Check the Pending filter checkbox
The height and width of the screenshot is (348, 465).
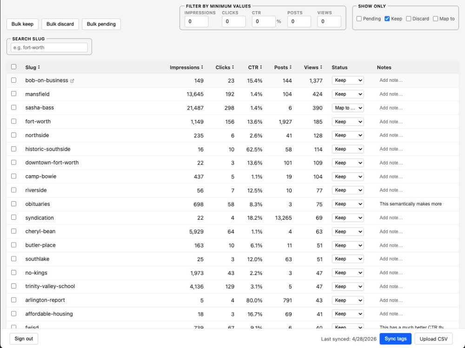tap(359, 19)
